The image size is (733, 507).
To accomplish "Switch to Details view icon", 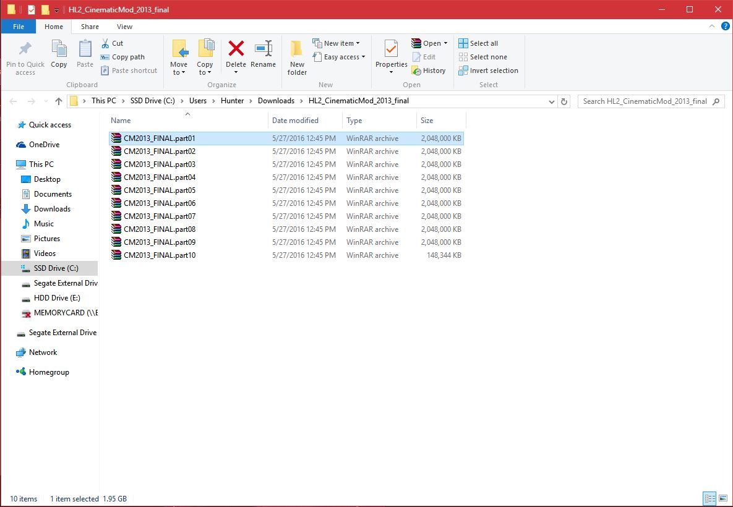I will tap(709, 498).
